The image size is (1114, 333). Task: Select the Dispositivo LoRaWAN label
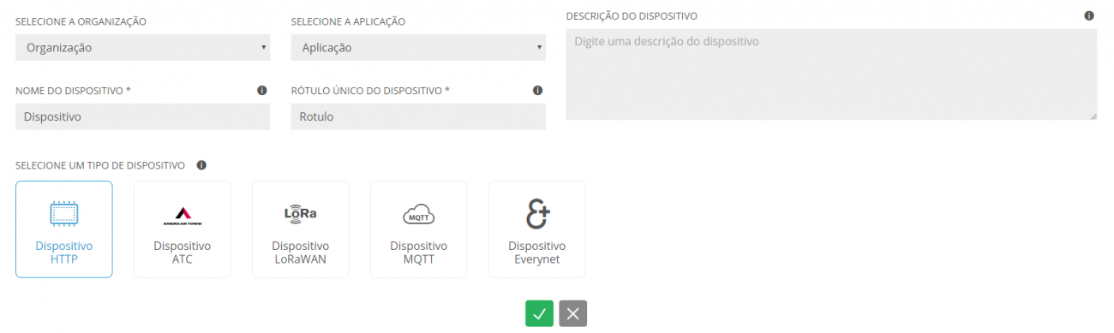pos(301,253)
